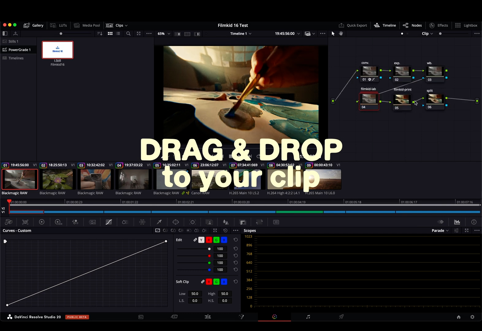The image size is (482, 331).
Task: Switch to the Fairlight page music note icon
Action: click(x=308, y=317)
